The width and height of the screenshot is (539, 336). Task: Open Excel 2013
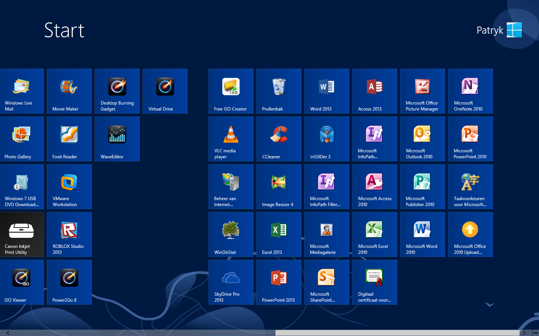(279, 234)
